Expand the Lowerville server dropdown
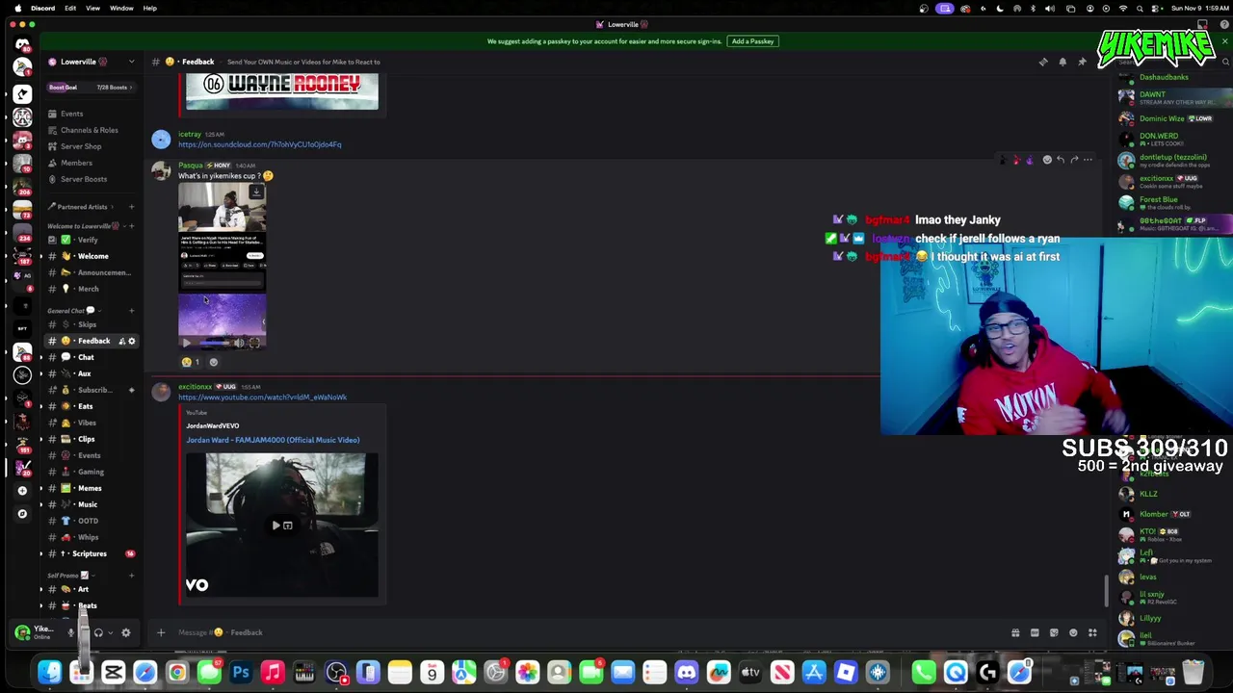Viewport: 1233px width, 693px height. click(130, 62)
